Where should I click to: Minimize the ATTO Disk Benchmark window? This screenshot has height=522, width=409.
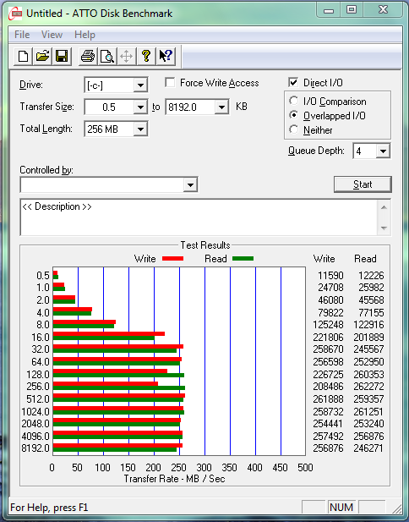click(329, 10)
